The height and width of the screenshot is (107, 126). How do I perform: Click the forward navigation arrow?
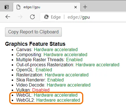click(20, 17)
